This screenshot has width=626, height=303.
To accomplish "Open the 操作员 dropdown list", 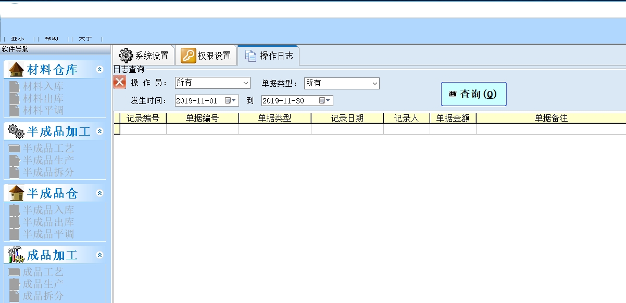I will (x=246, y=83).
